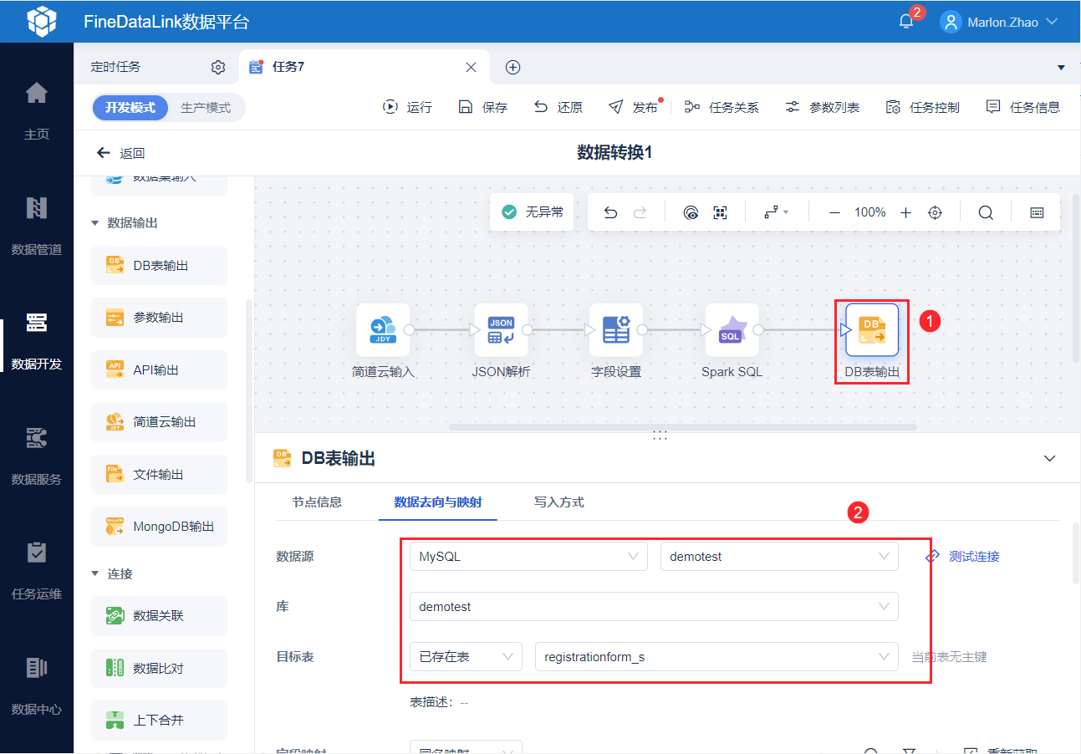
Task: Open 数据服务 in sidebar
Action: point(37,455)
